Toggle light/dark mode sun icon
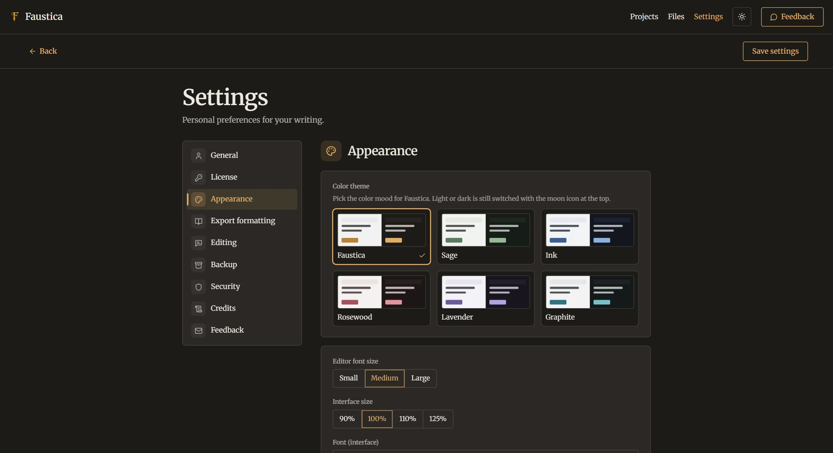 click(x=742, y=17)
